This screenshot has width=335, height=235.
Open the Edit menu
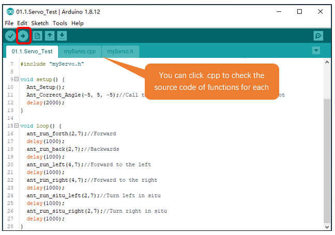coord(22,23)
